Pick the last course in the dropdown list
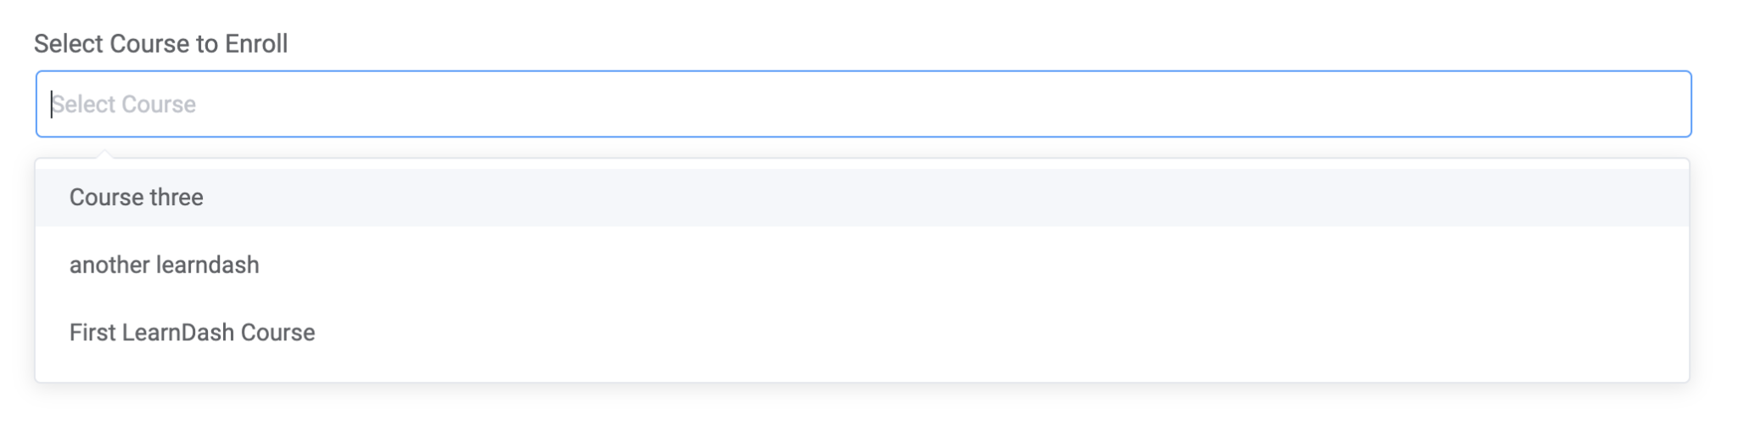1738x431 pixels. point(192,333)
